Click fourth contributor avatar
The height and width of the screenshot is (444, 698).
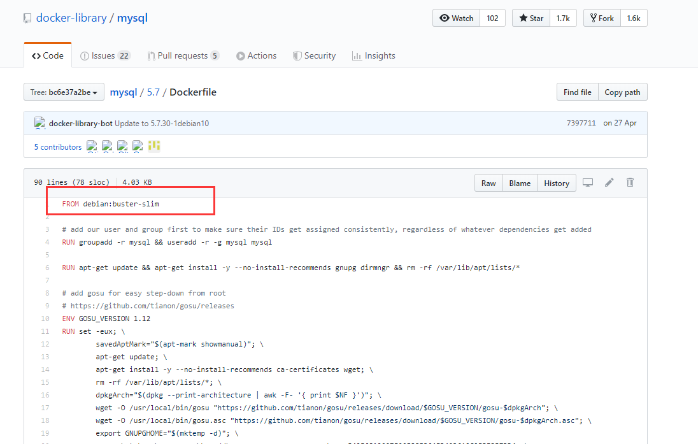coord(138,146)
